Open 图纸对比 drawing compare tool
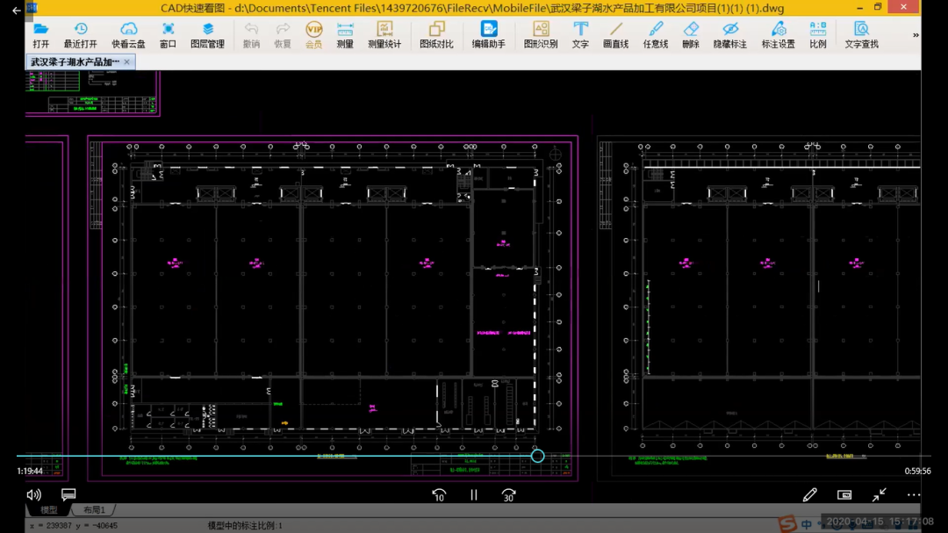The image size is (948, 533). pos(436,35)
